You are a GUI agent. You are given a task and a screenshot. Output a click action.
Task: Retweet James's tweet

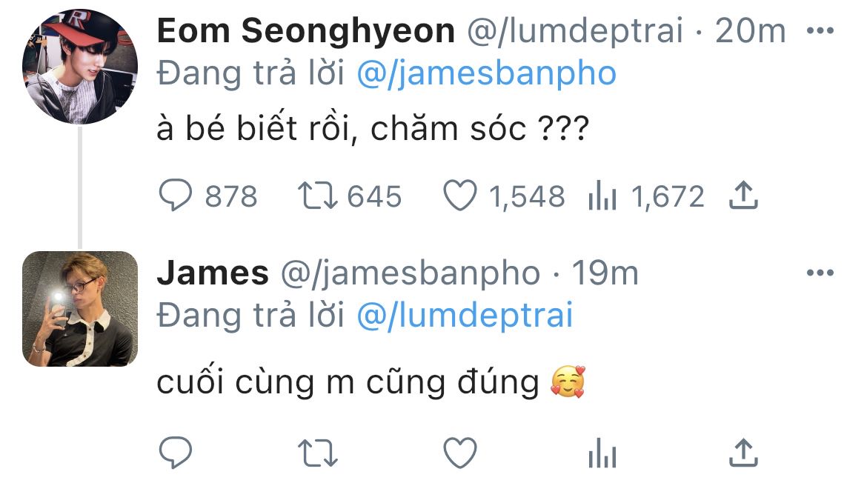click(x=317, y=451)
